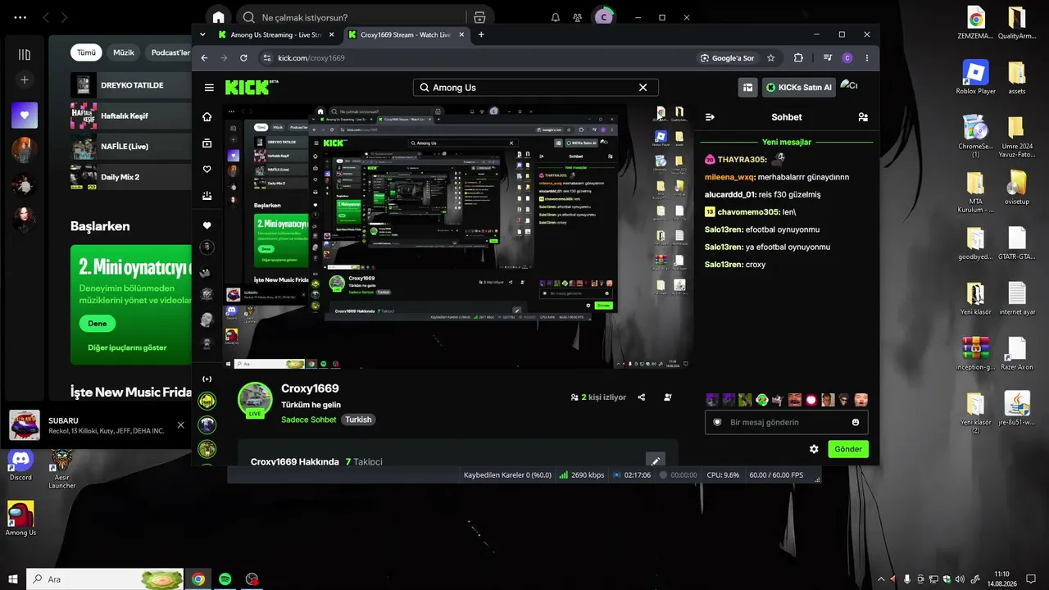Select Müzik filter in Spotify
The width and height of the screenshot is (1049, 590).
124,52
